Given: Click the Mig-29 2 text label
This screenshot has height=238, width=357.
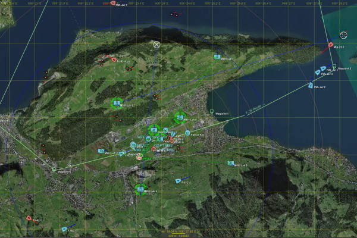Looking at the screenshot, I should coord(339,47).
